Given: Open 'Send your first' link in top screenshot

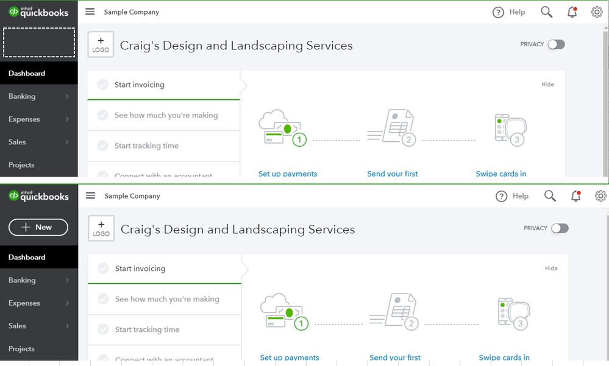Looking at the screenshot, I should (393, 174).
